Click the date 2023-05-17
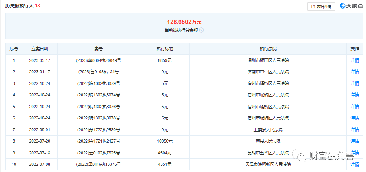The width and height of the screenshot is (366, 172). pyautogui.click(x=40, y=61)
